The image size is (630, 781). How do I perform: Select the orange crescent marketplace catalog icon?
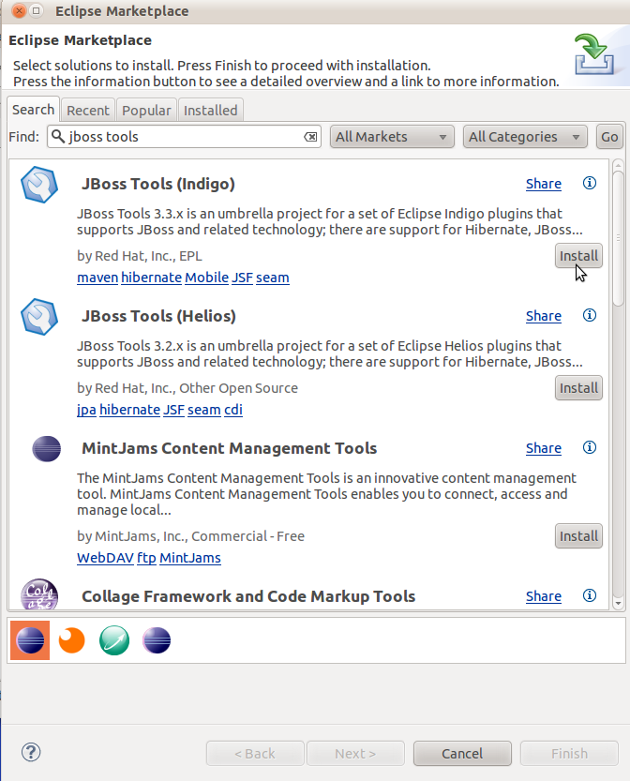point(72,640)
